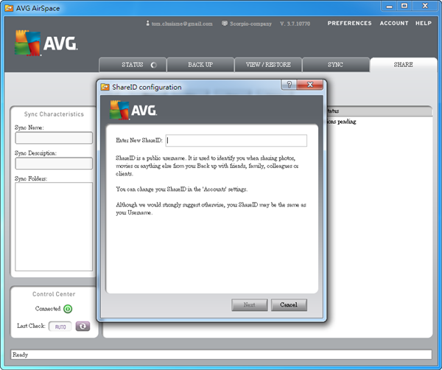Click the purple refresh check icon

click(83, 327)
